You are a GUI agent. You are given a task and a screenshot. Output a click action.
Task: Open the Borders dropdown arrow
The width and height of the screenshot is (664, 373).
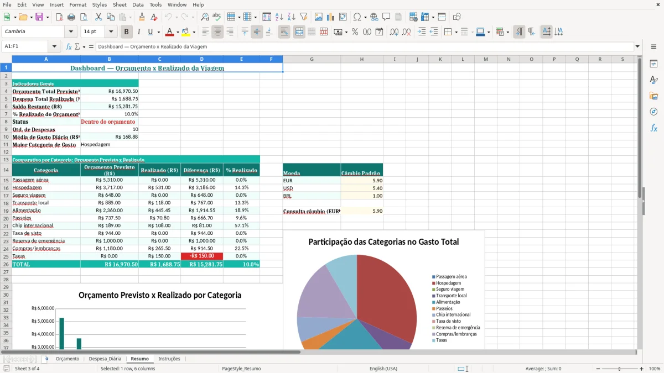[458, 32]
